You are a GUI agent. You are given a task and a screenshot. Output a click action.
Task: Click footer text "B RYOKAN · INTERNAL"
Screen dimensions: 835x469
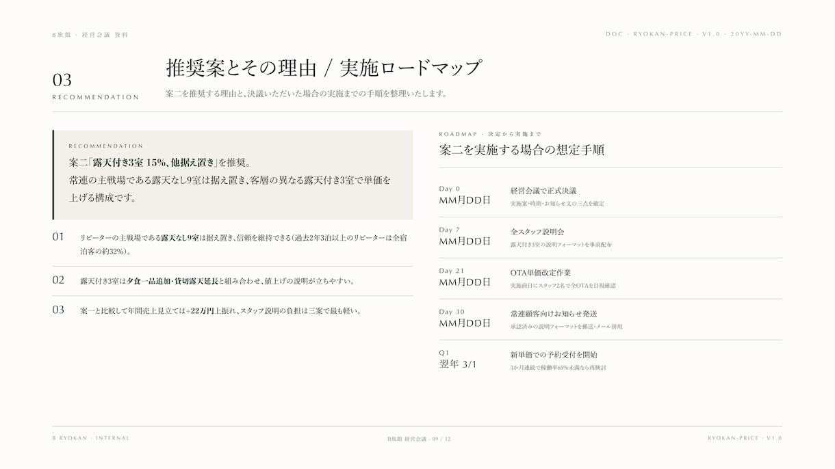click(x=91, y=438)
